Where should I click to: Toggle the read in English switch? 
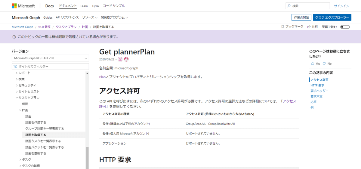[345, 27]
